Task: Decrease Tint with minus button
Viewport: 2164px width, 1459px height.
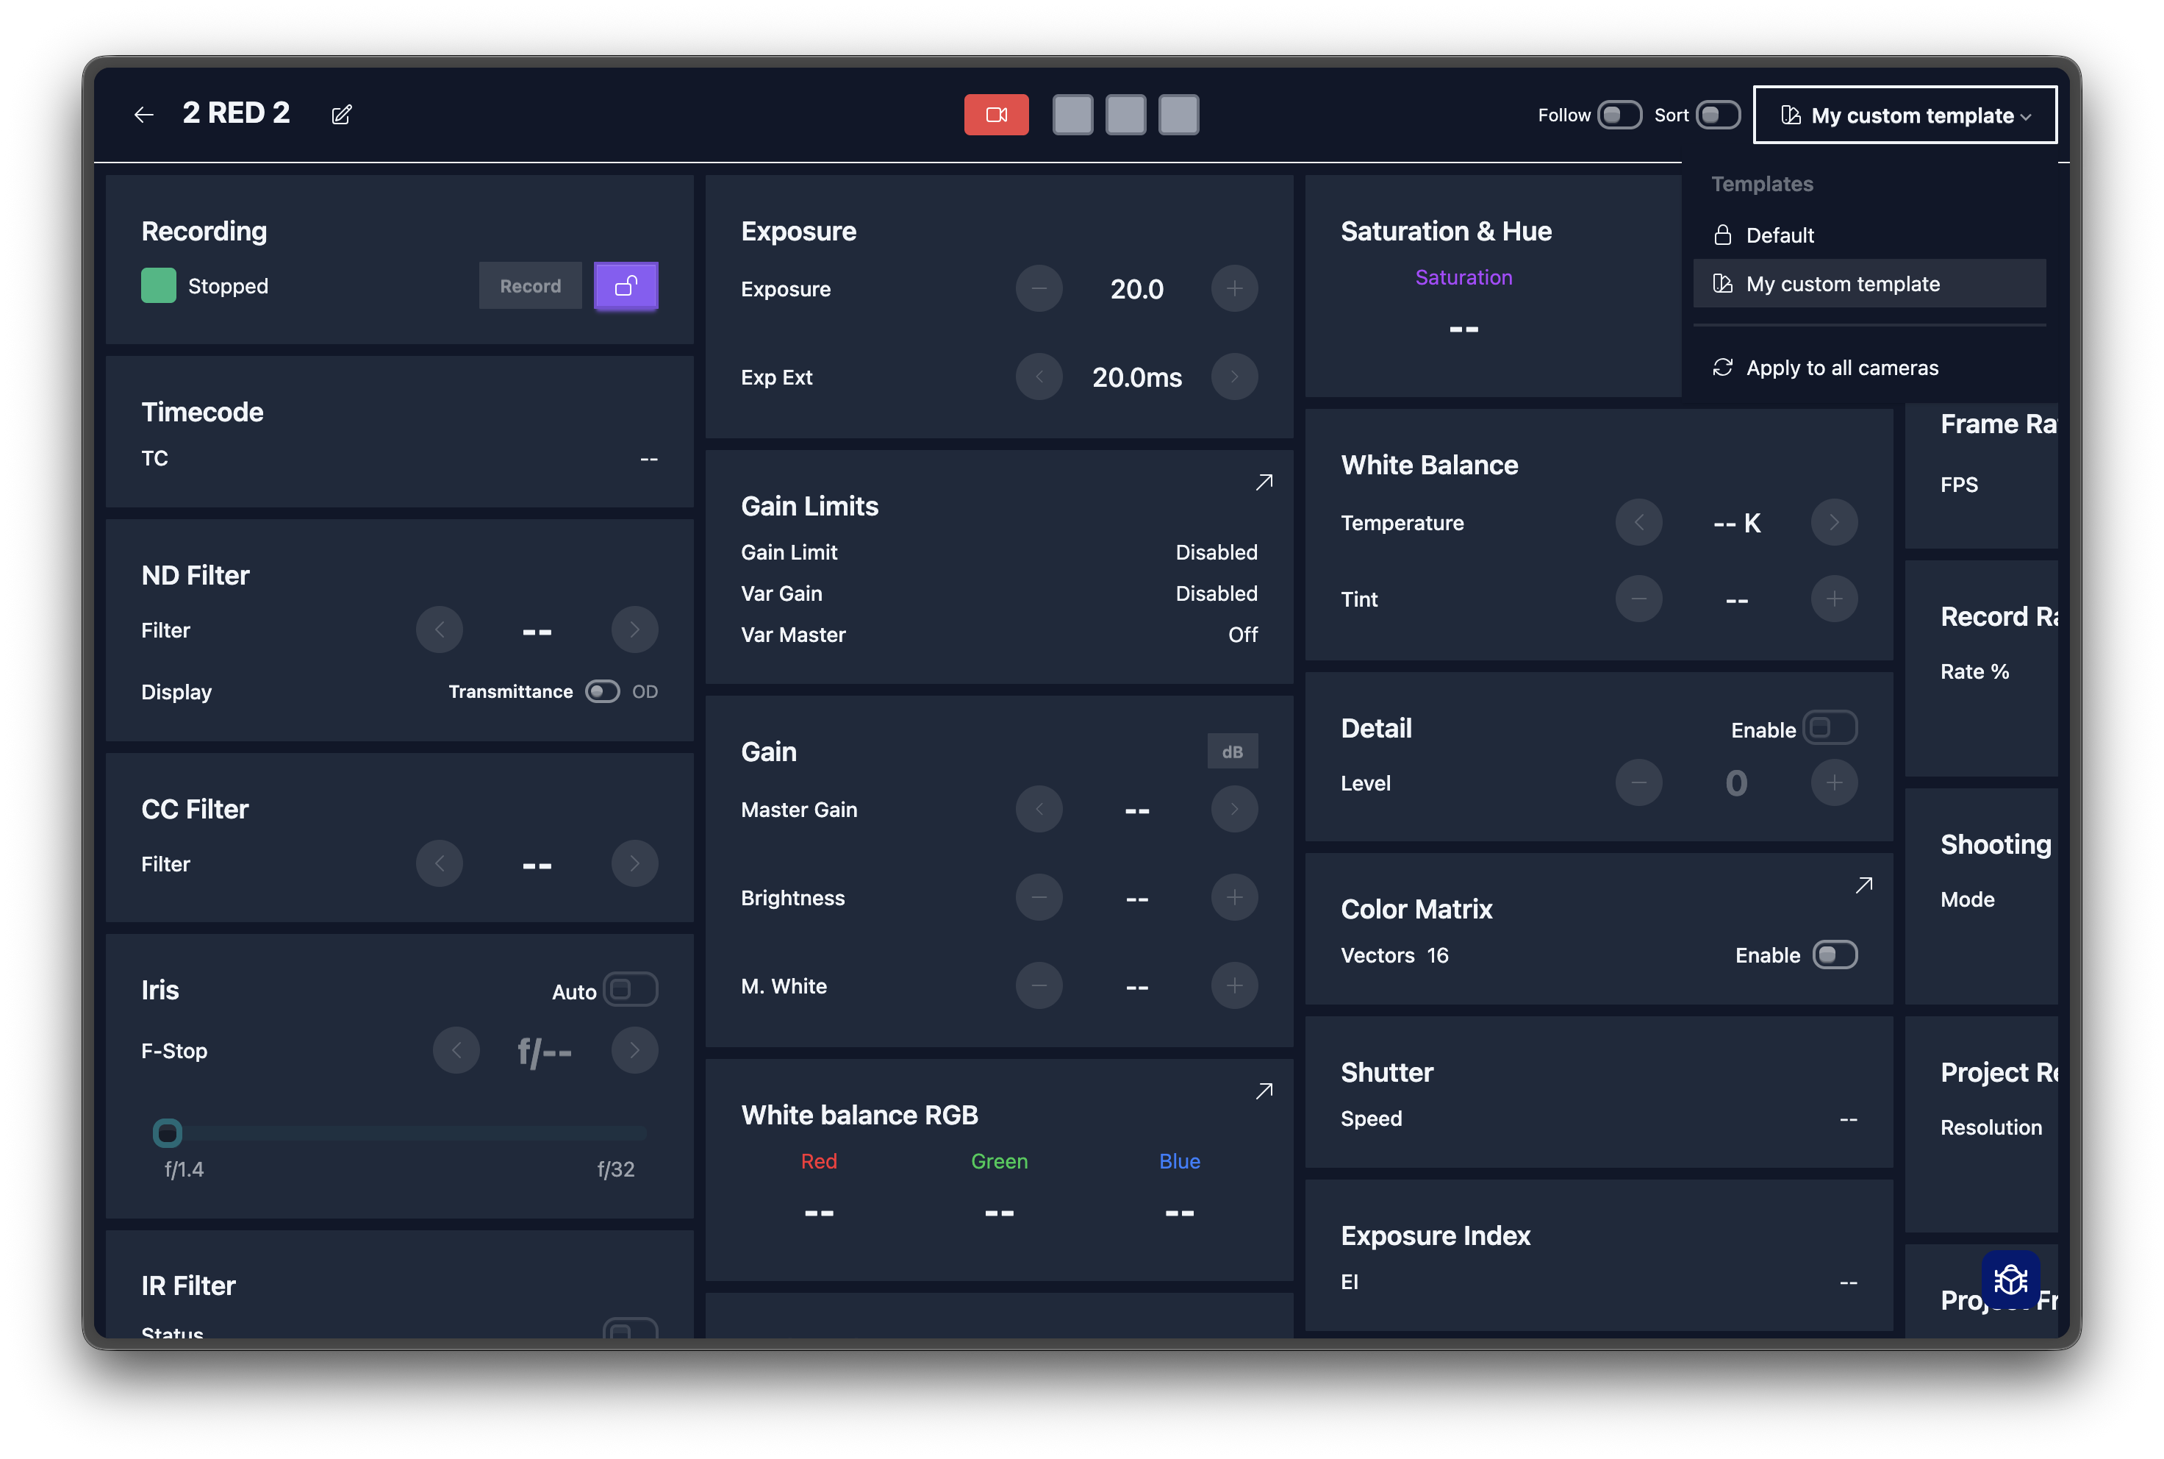Action: pos(1638,599)
